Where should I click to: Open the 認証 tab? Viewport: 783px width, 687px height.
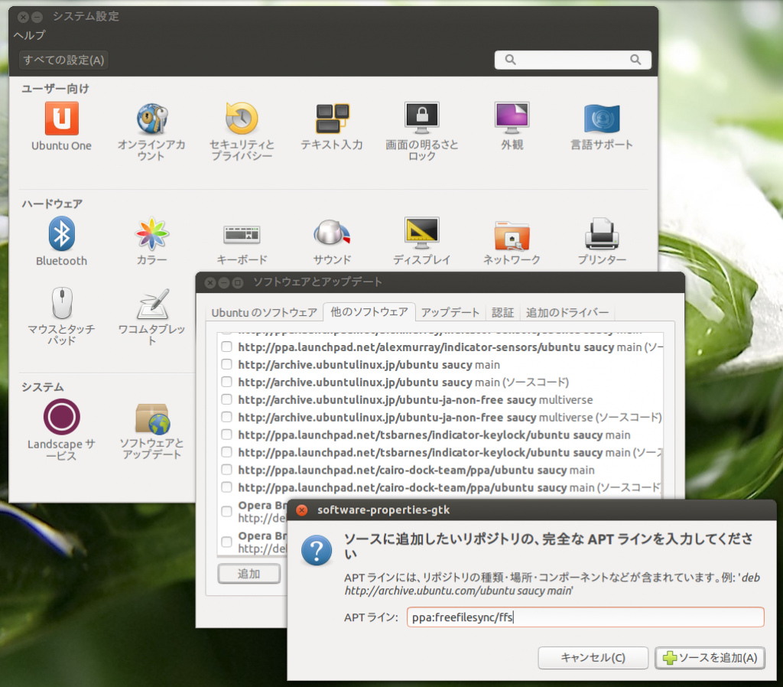502,312
